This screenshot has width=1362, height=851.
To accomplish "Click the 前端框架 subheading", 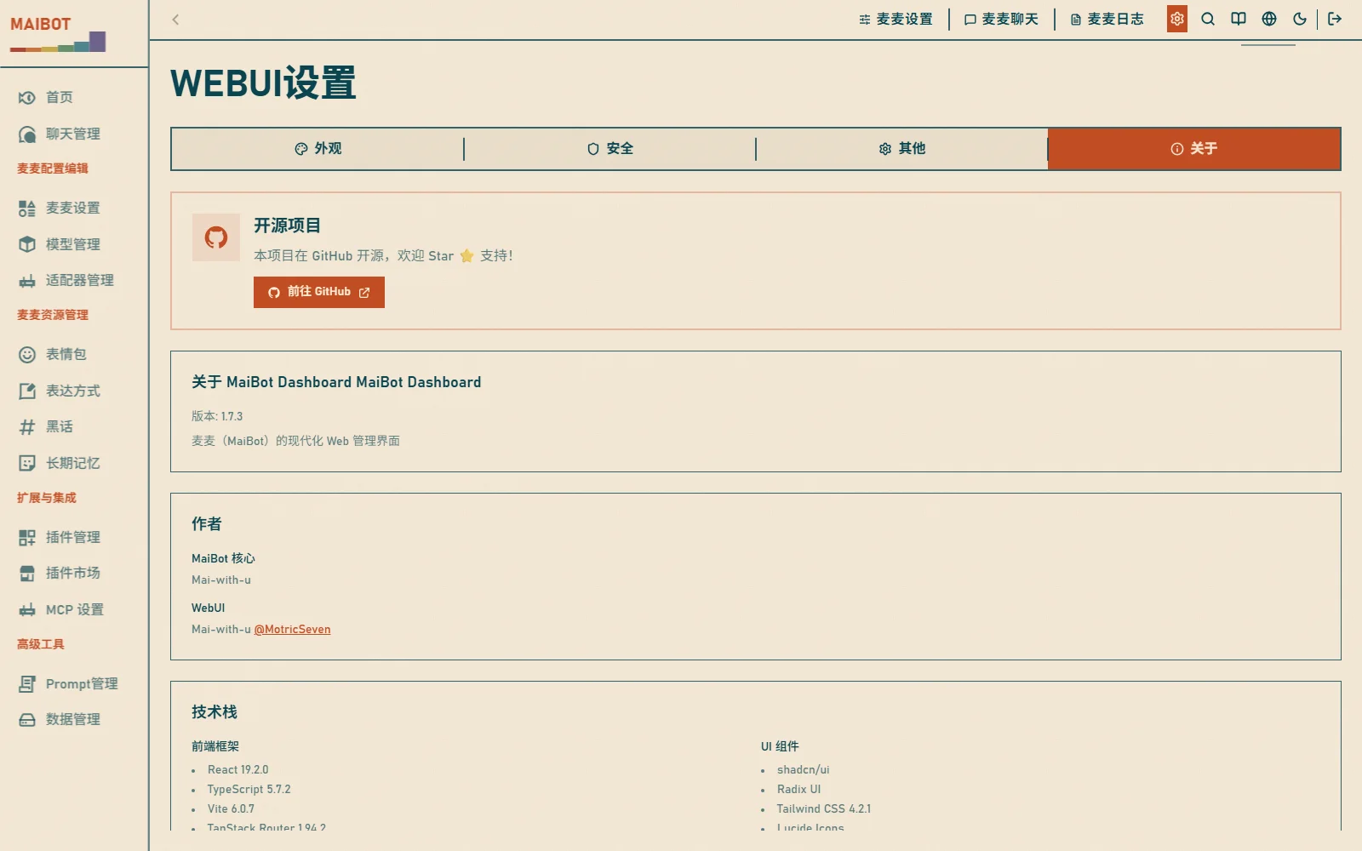I will coord(215,746).
